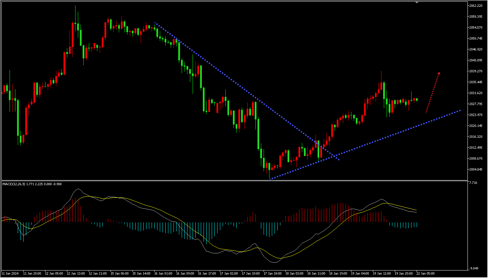Click price level 2031.620 on the scale

point(476,93)
